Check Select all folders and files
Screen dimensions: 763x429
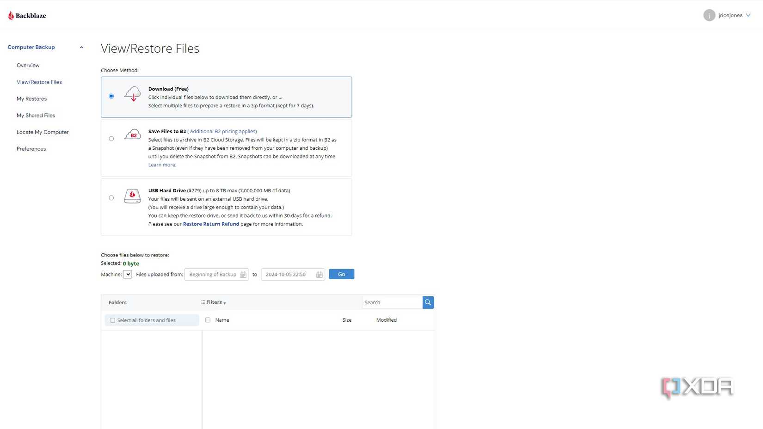pyautogui.click(x=112, y=320)
